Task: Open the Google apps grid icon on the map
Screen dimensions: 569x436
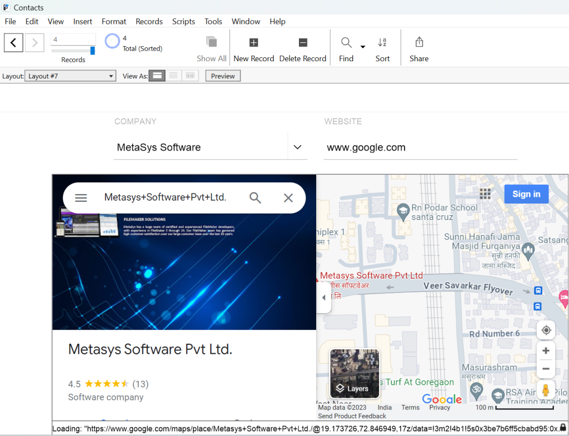Action: [485, 194]
